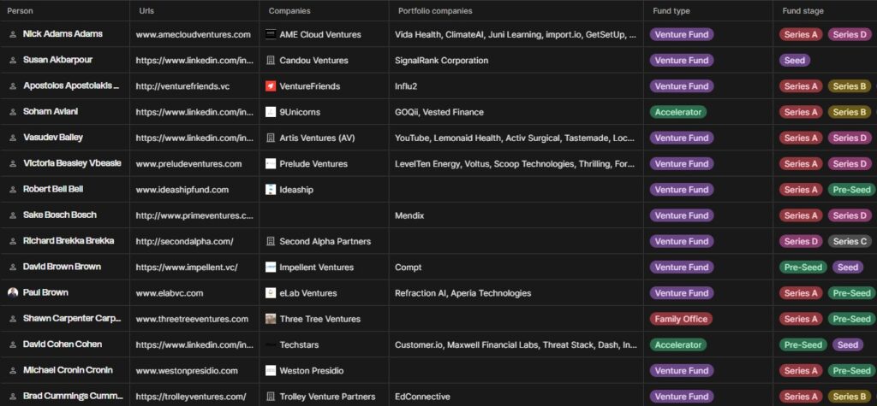Open the https://trolleyventures.com/ link
The image size is (877, 406).
click(x=191, y=397)
